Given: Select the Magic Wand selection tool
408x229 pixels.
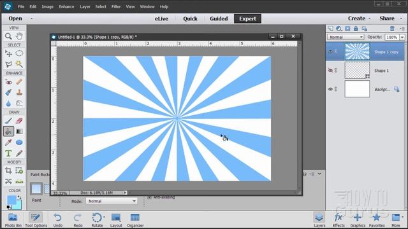Looking at the screenshot, I should [x=19, y=64].
